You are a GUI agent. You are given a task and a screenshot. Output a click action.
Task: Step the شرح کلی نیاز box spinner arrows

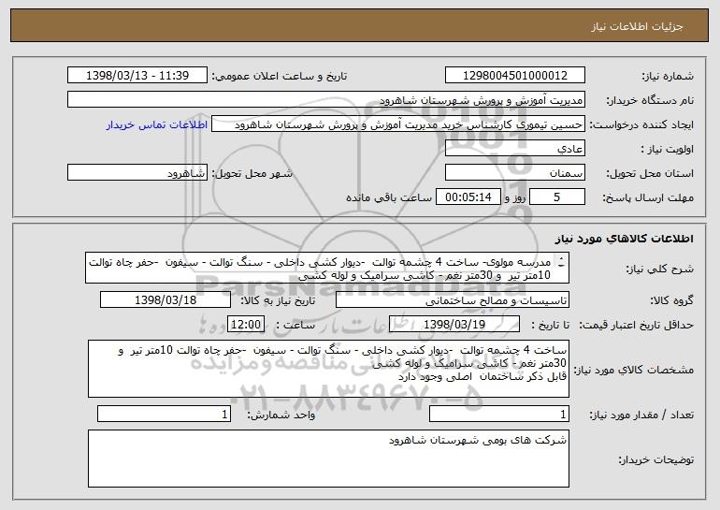tap(561, 262)
